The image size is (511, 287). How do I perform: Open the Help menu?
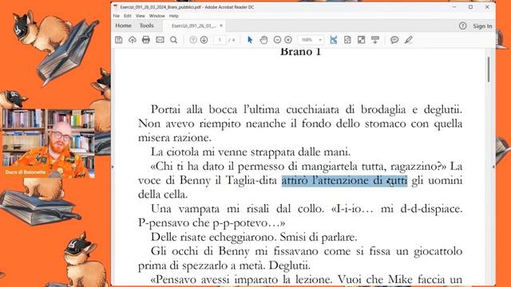pos(174,16)
